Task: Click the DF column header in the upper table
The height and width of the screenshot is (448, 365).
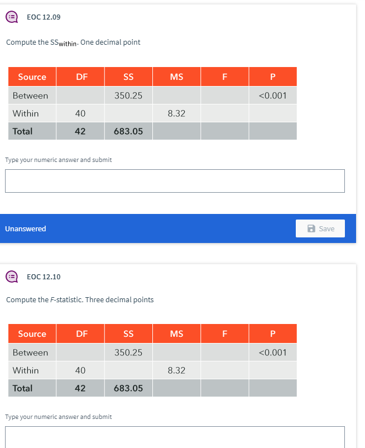Action: pyautogui.click(x=80, y=77)
